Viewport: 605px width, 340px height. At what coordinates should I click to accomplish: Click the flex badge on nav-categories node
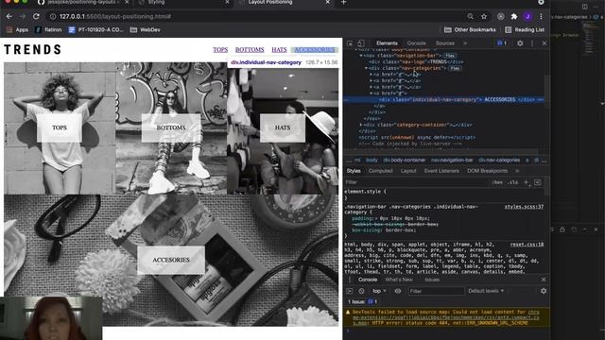point(455,68)
